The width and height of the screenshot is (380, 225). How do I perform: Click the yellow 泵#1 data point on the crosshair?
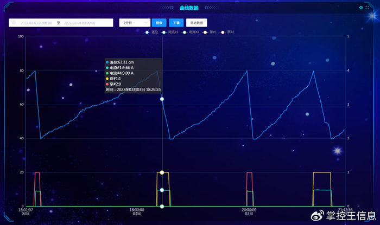pyautogui.click(x=162, y=172)
